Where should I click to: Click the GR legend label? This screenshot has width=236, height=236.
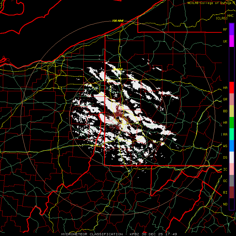225,99
